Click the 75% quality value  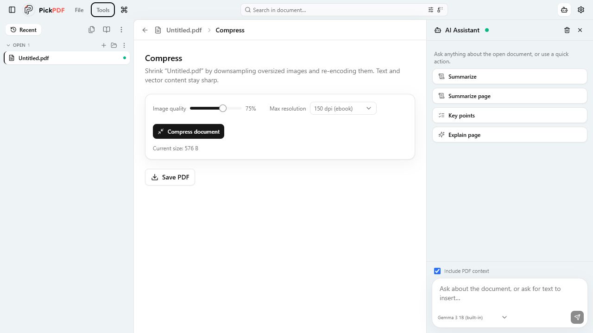tap(251, 108)
